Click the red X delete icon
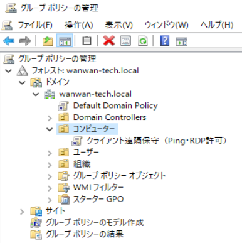The width and height of the screenshot is (242, 243). pos(109,41)
